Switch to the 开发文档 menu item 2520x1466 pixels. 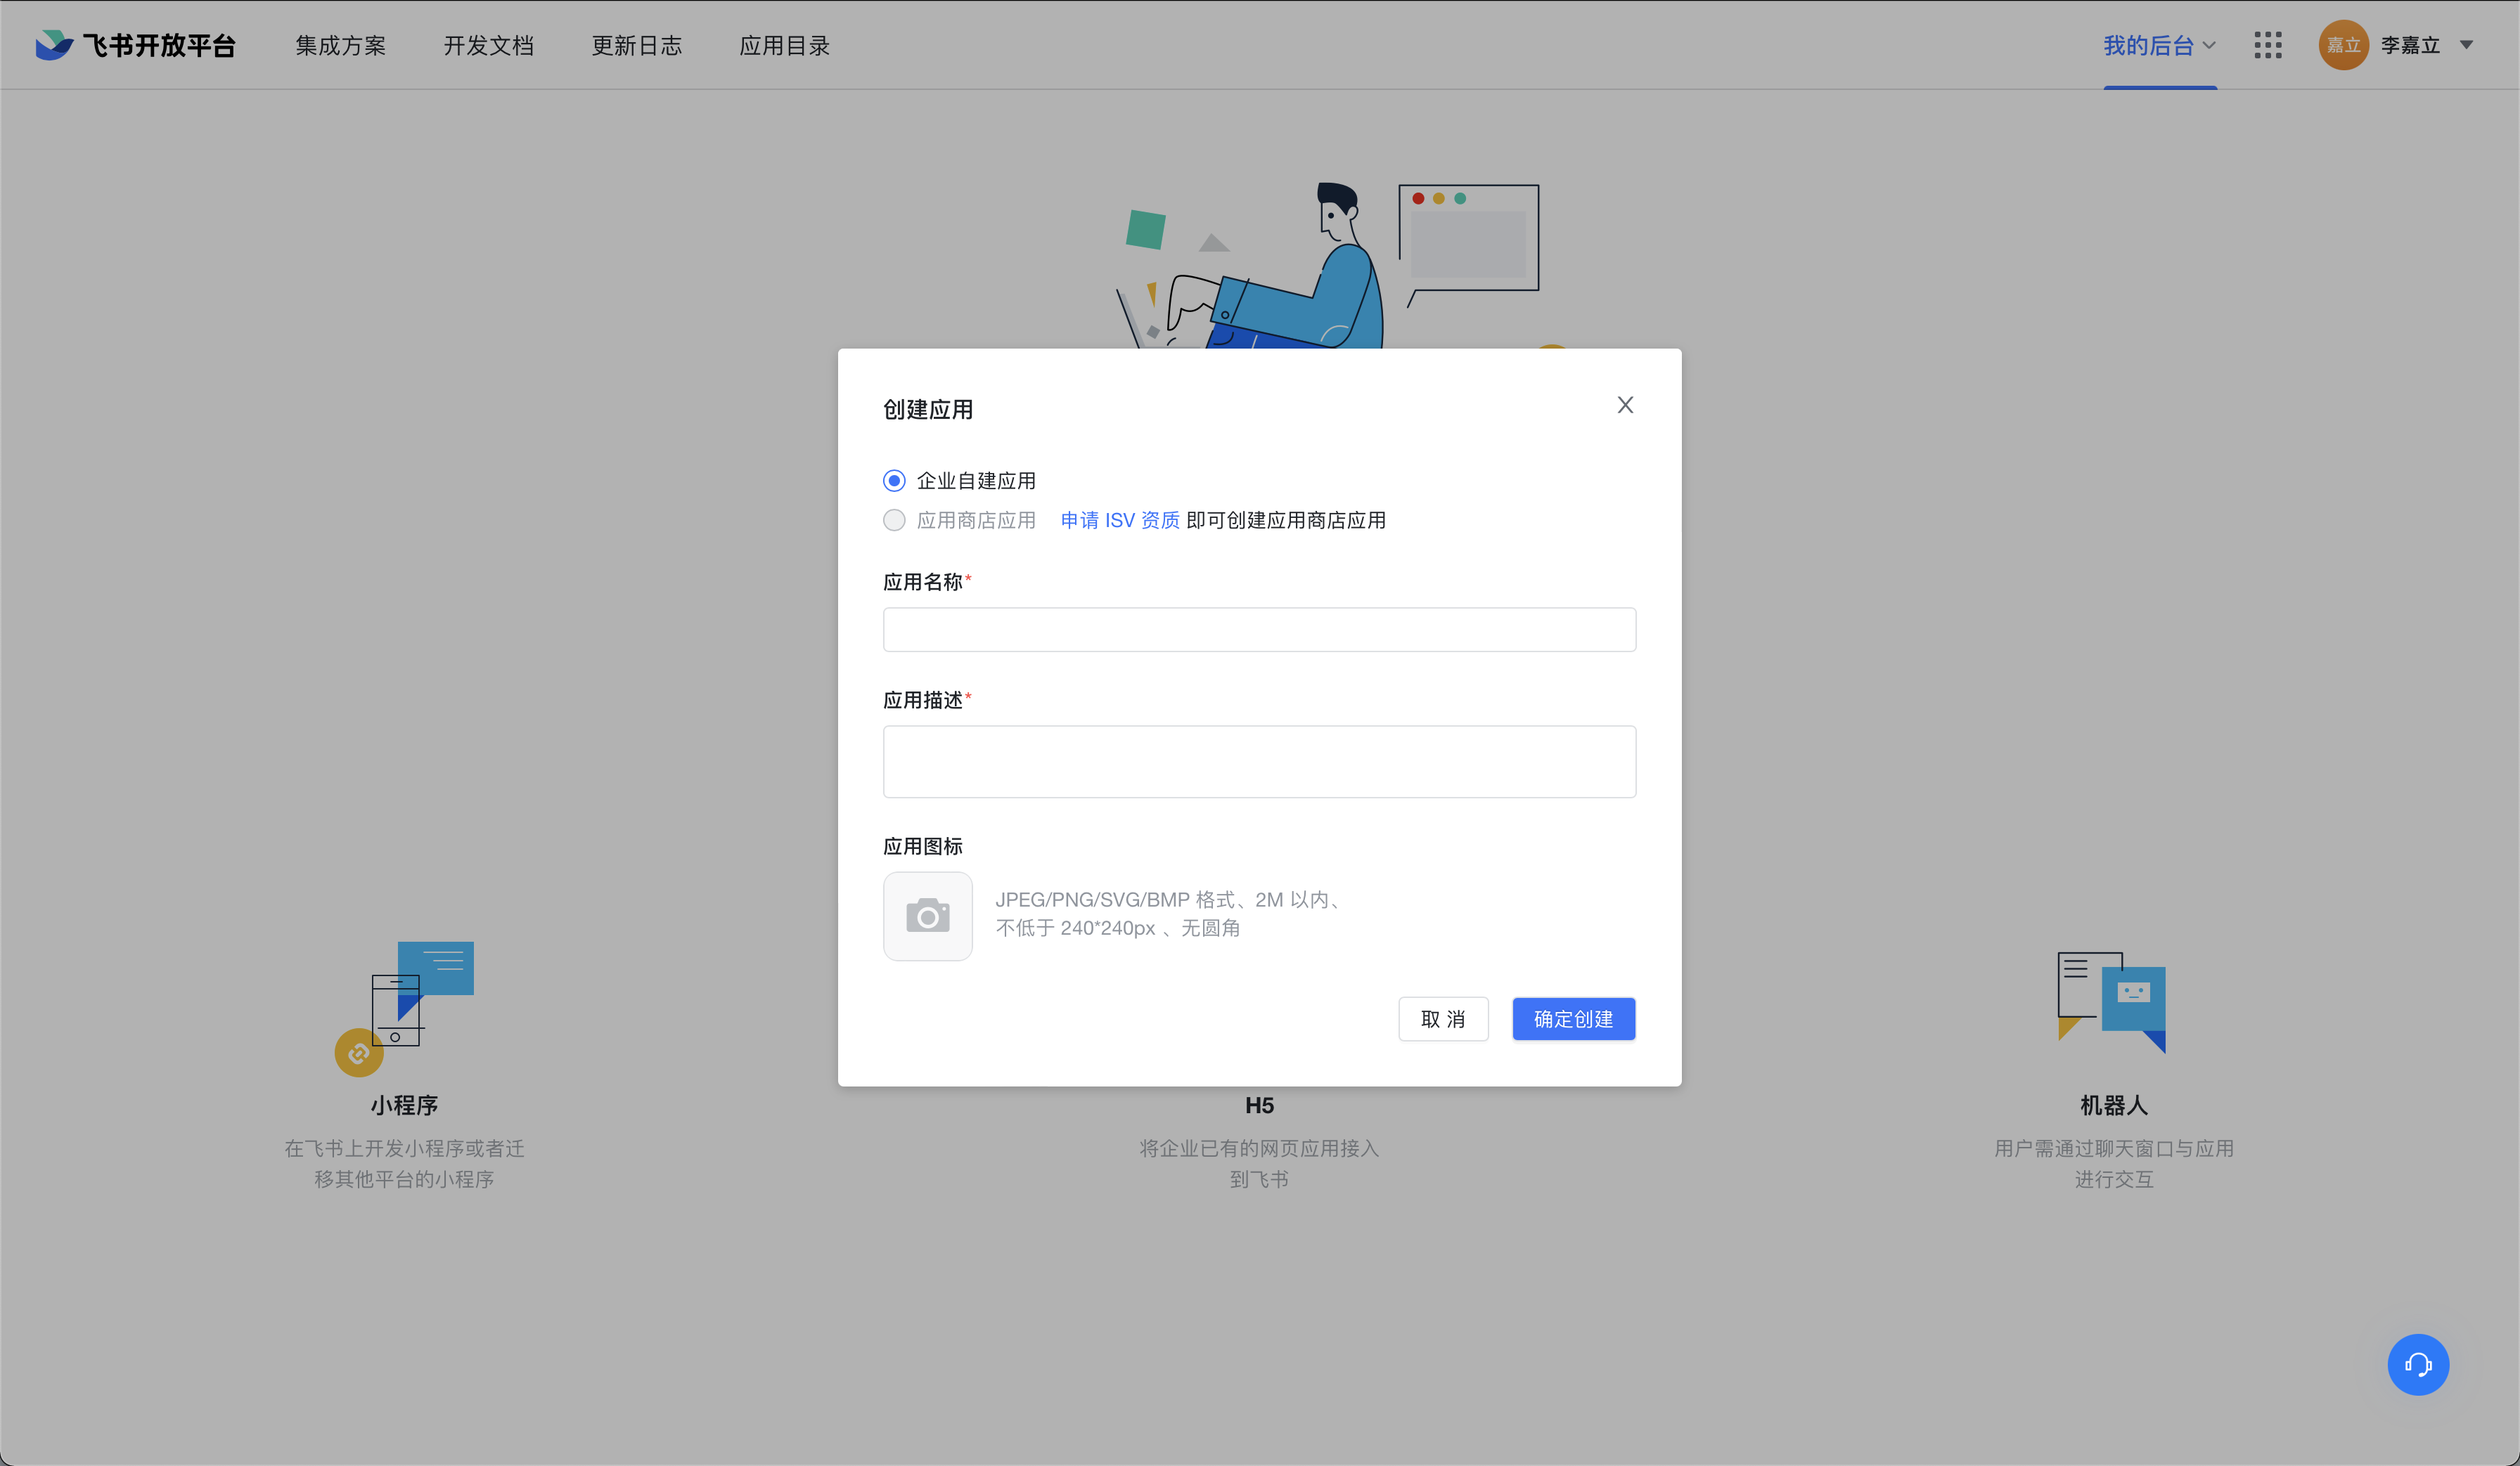pos(489,45)
